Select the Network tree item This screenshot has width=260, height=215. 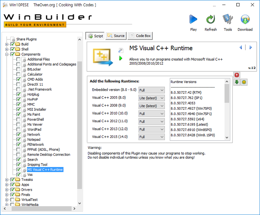point(33,134)
